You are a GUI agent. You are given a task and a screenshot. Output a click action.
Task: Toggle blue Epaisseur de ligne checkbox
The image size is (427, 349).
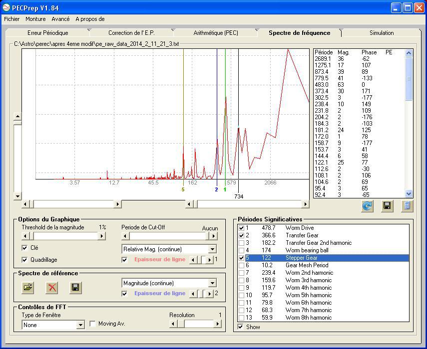tap(124, 294)
